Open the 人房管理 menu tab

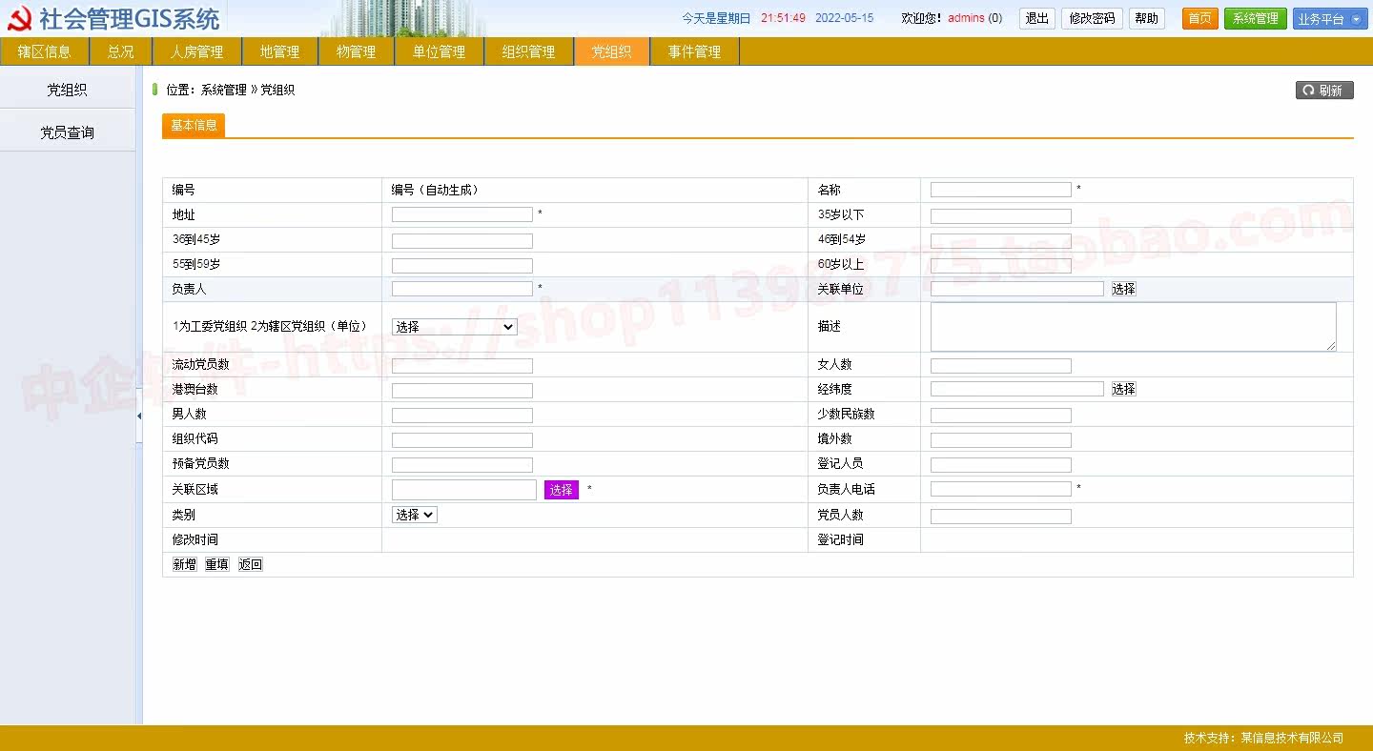point(197,51)
